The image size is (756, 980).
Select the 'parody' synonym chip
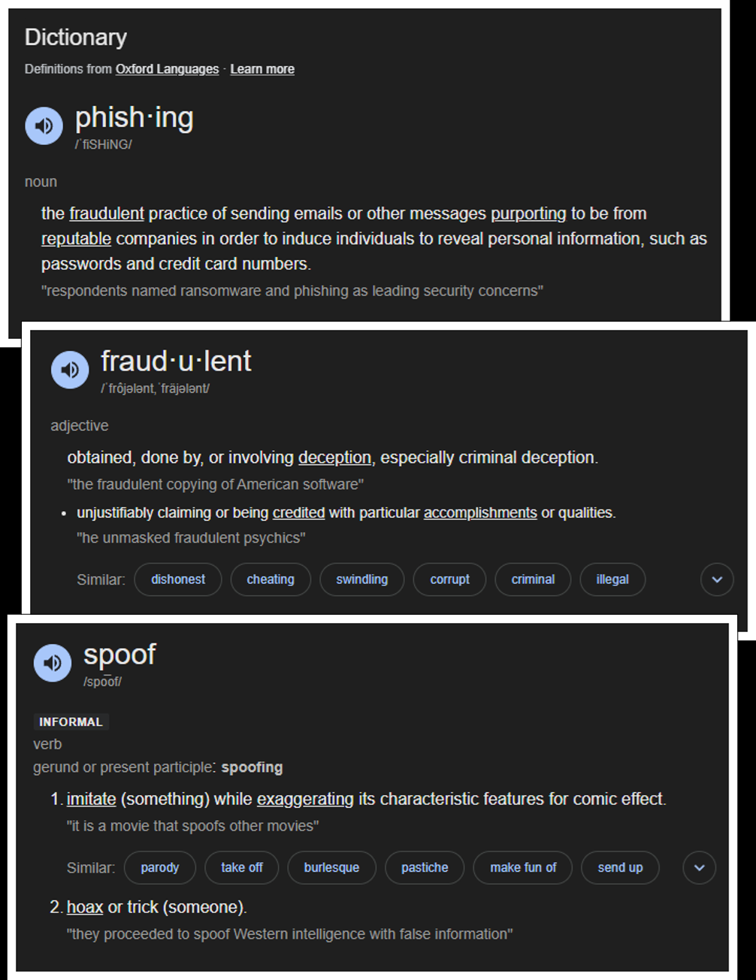tap(160, 867)
